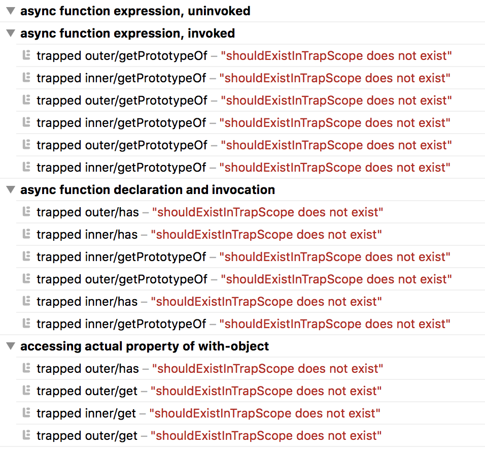Click the log icon beside trapped outer/get entry

(x=26, y=391)
